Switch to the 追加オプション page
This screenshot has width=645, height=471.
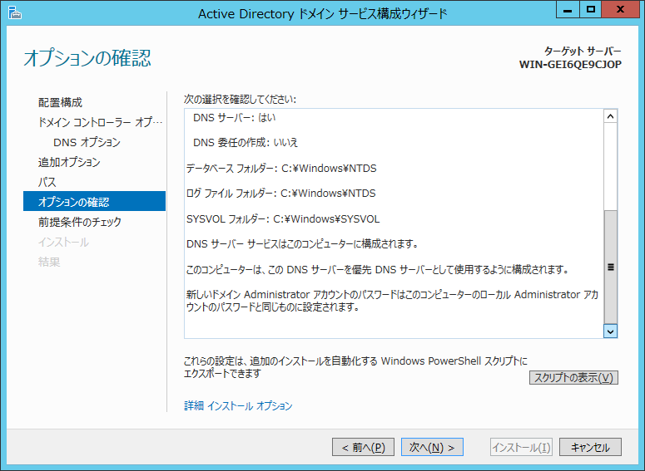tap(69, 162)
